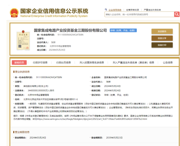Select the 经营异常名录 search category
Screen dimensions: 180x146
click(x=132, y=10)
